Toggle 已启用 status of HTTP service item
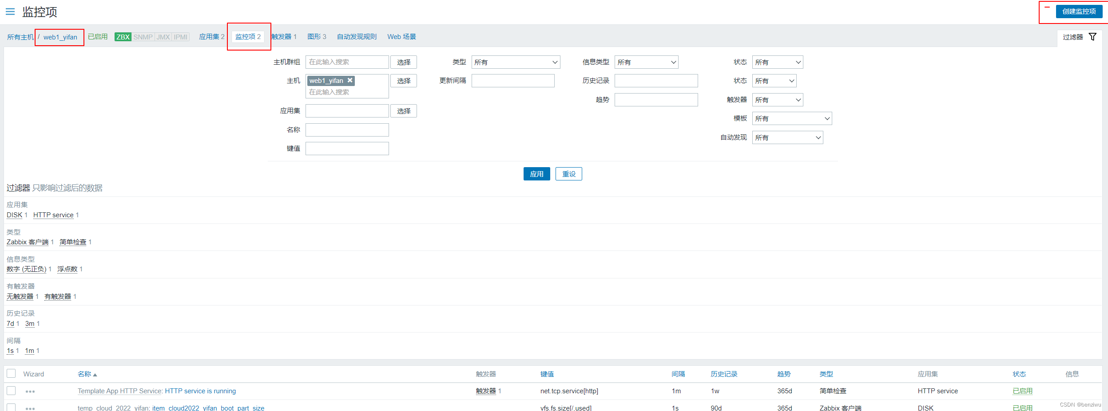Image resolution: width=1108 pixels, height=411 pixels. click(1022, 391)
